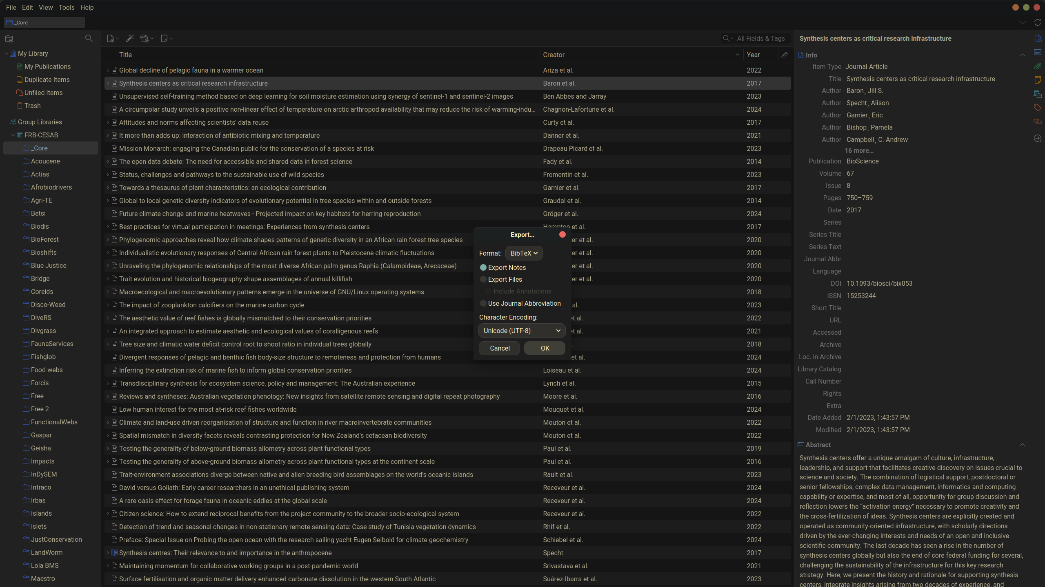
Task: Select the Bioshifts collection
Action: [x=44, y=252]
